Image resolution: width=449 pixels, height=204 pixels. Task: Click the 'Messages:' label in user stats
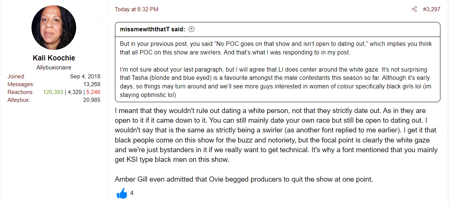tap(21, 84)
